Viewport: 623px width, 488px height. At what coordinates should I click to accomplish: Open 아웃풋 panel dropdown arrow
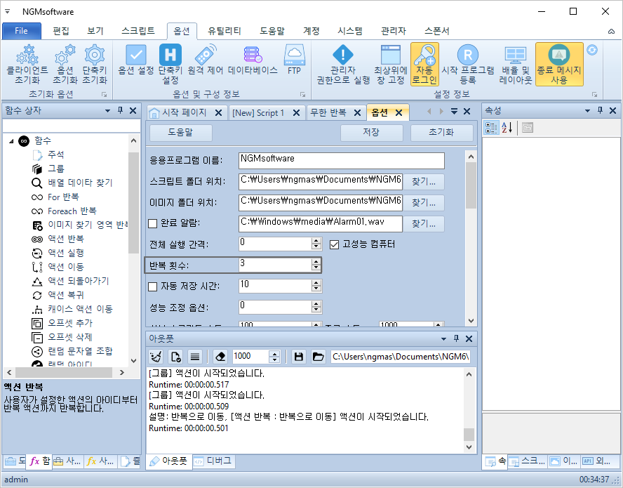coord(443,339)
